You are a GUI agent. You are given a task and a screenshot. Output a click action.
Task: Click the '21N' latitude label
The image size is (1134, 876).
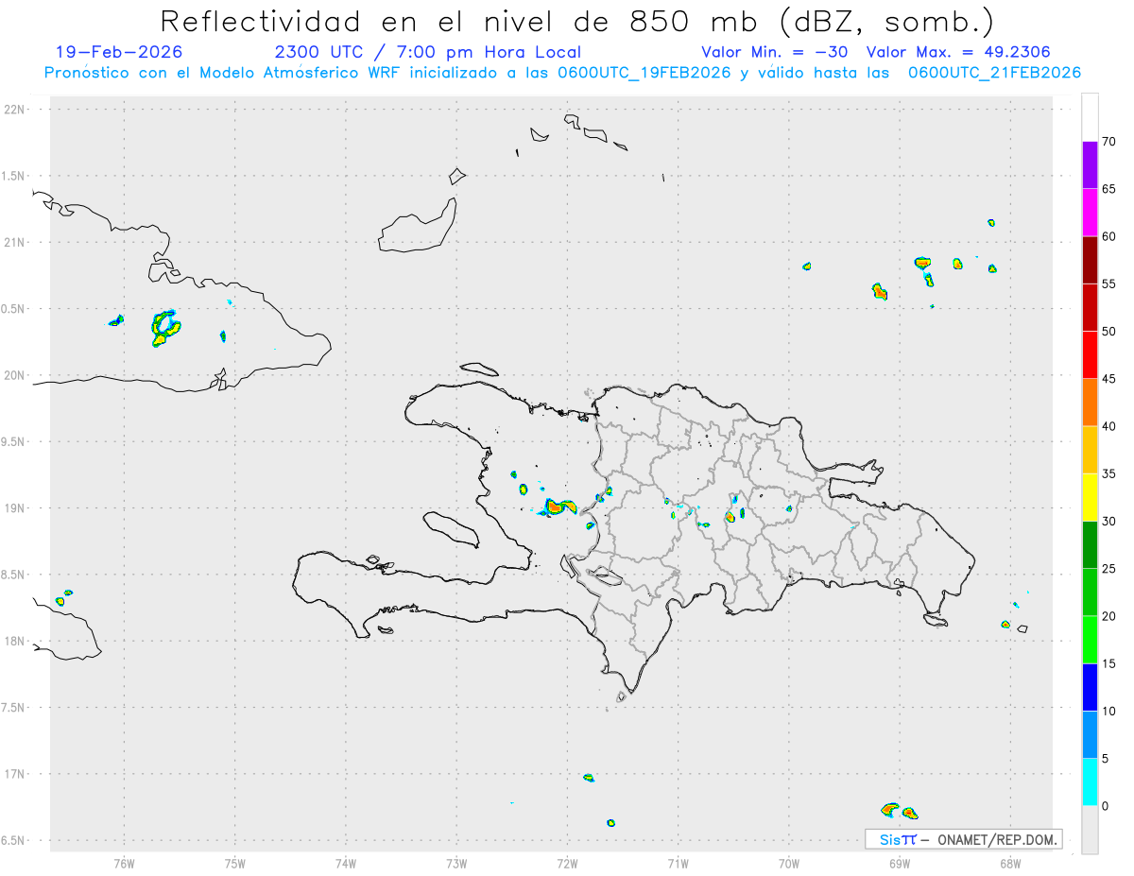pyautogui.click(x=15, y=242)
